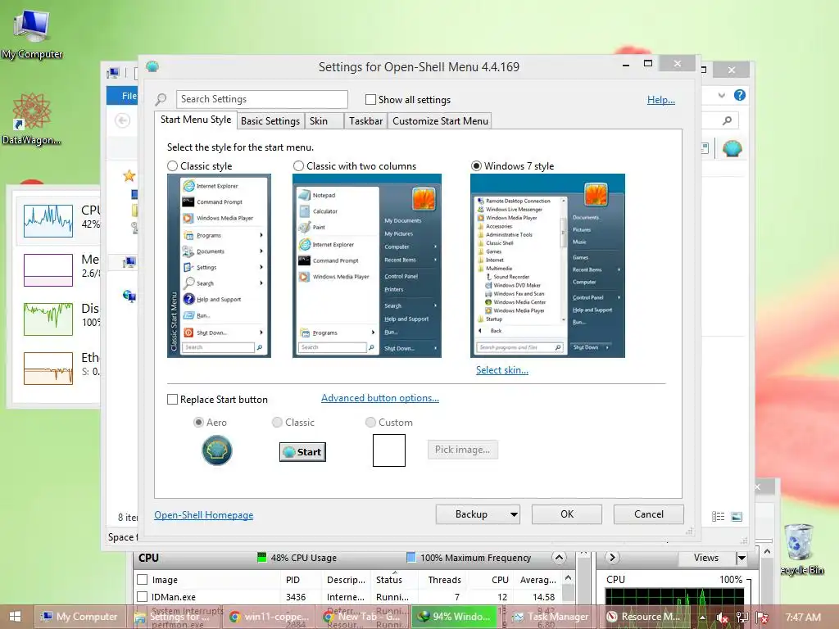
Task: Open the Help link
Action: pos(661,99)
